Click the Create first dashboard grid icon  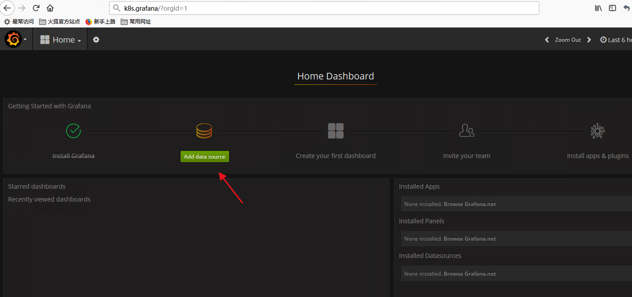pyautogui.click(x=336, y=131)
